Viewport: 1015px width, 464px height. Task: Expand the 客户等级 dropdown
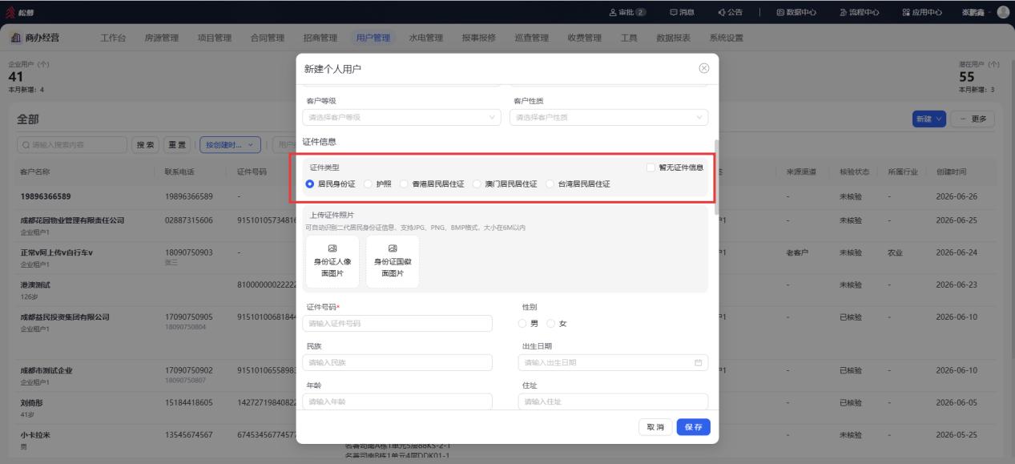tap(401, 118)
